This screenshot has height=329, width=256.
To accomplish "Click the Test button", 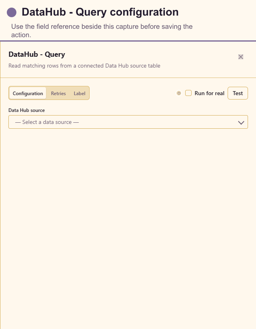I will click(x=238, y=93).
